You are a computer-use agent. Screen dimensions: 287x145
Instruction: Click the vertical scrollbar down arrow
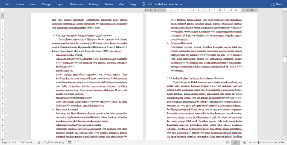pyautogui.click(x=285, y=138)
